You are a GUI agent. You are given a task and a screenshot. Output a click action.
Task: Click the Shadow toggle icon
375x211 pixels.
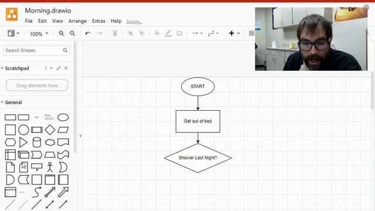179,33
